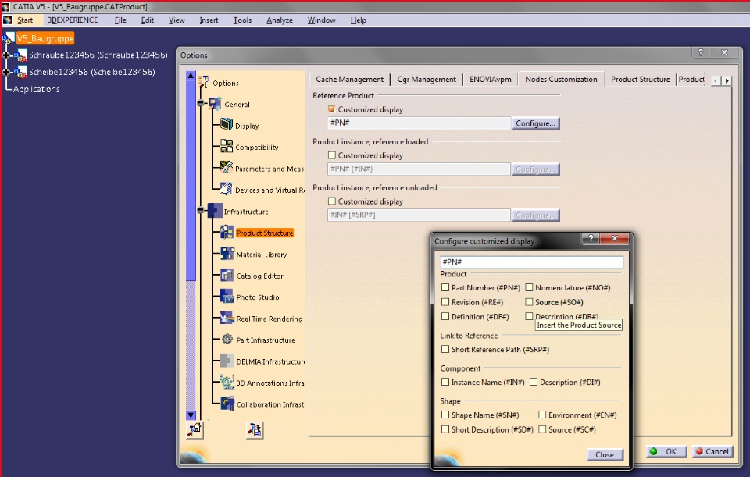Click the Catalog Editor icon
750x477 pixels.
[227, 275]
